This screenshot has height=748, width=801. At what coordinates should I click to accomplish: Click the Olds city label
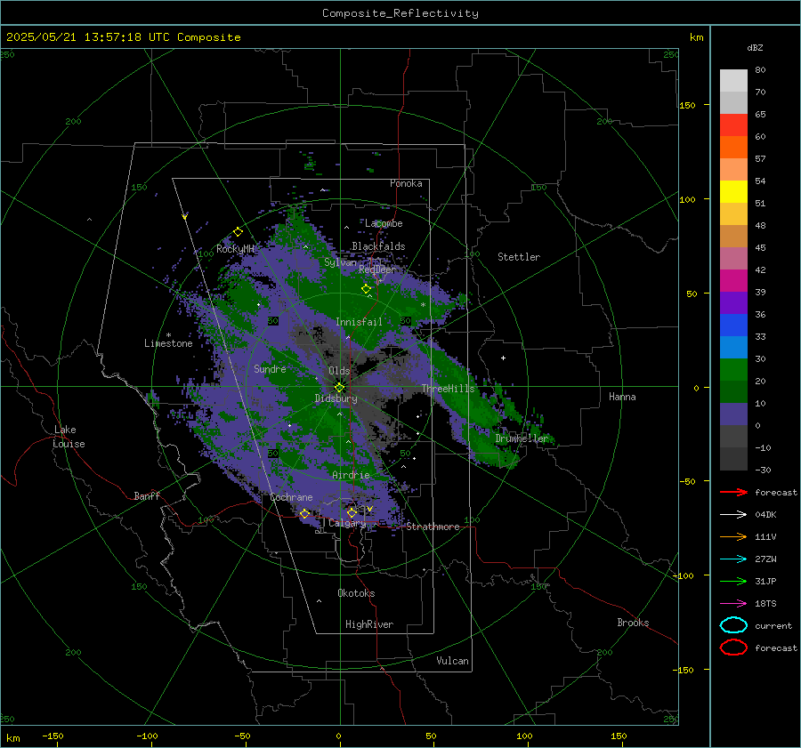coord(339,371)
